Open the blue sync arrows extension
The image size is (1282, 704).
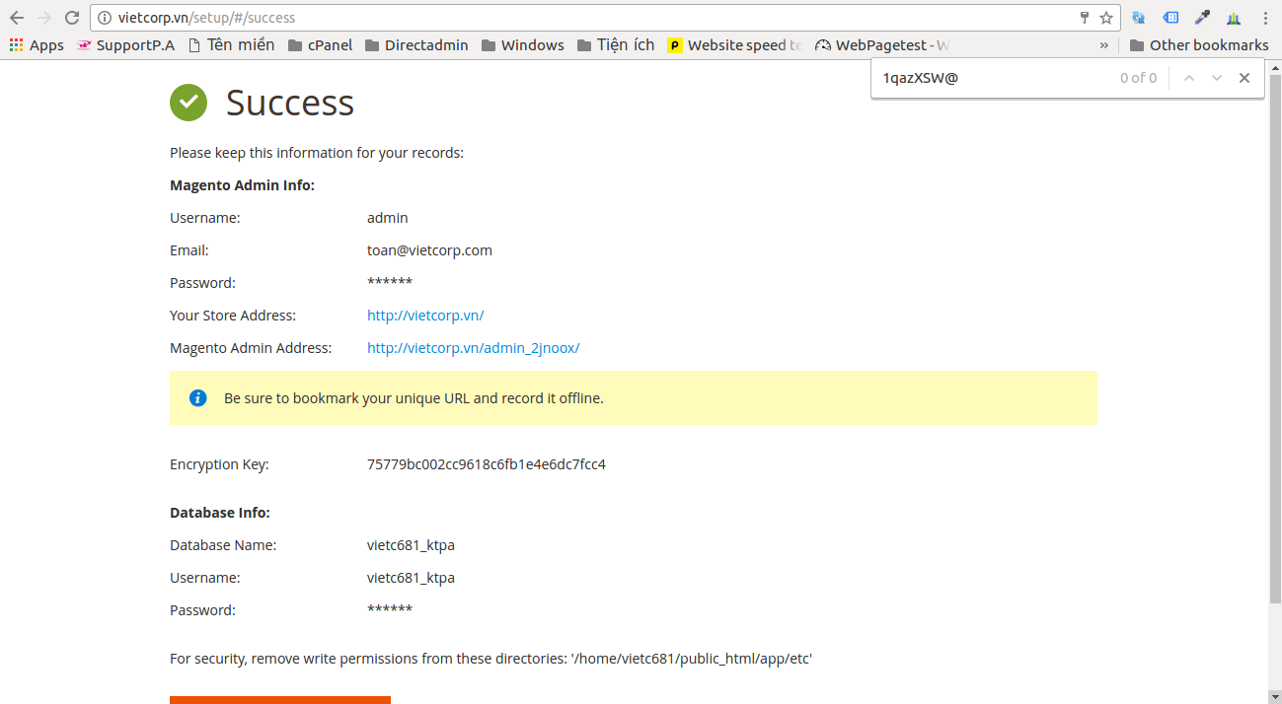[1139, 18]
